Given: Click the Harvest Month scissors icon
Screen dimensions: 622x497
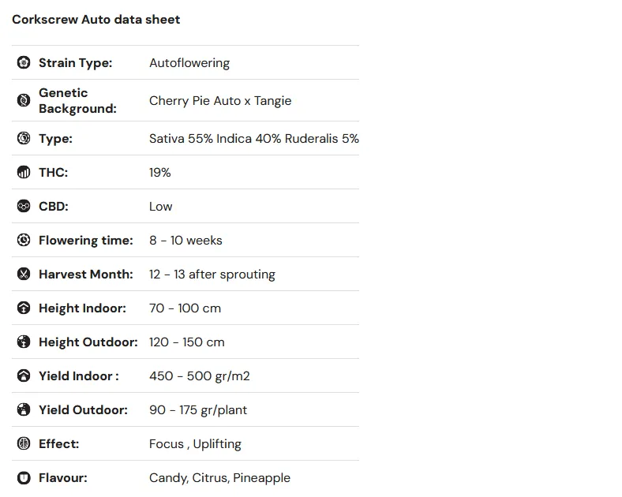Looking at the screenshot, I should (x=24, y=274).
